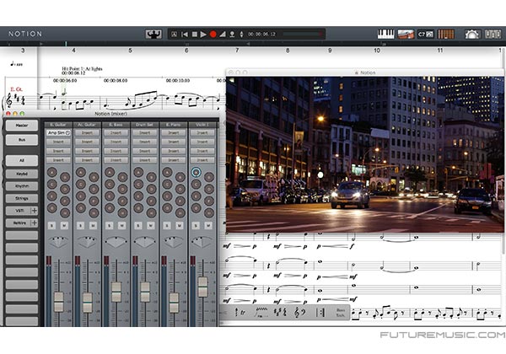
Task: Open the top Insert slot on Violin I
Action: 202,132
